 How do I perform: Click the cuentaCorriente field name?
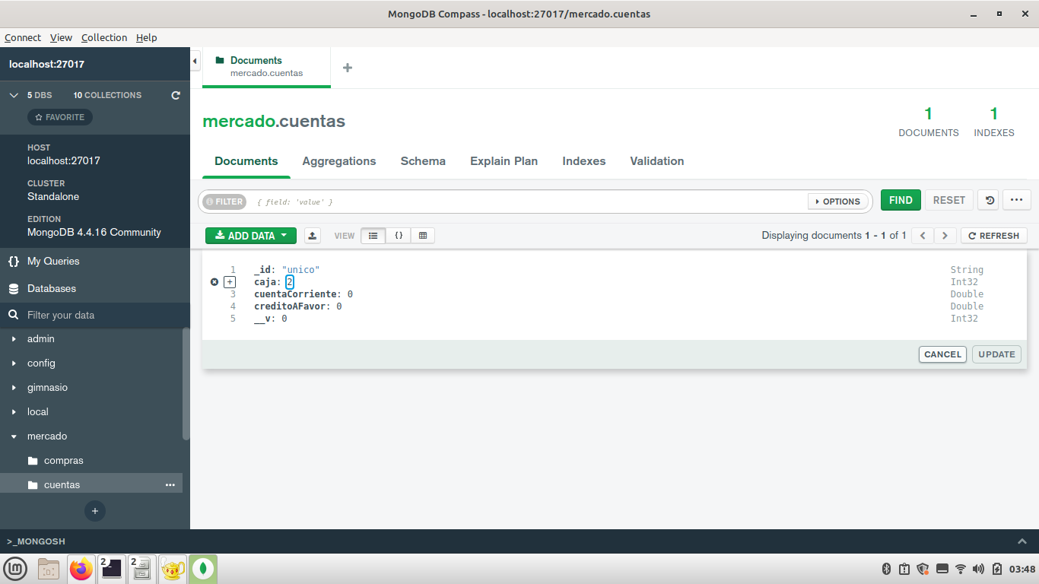click(x=295, y=294)
